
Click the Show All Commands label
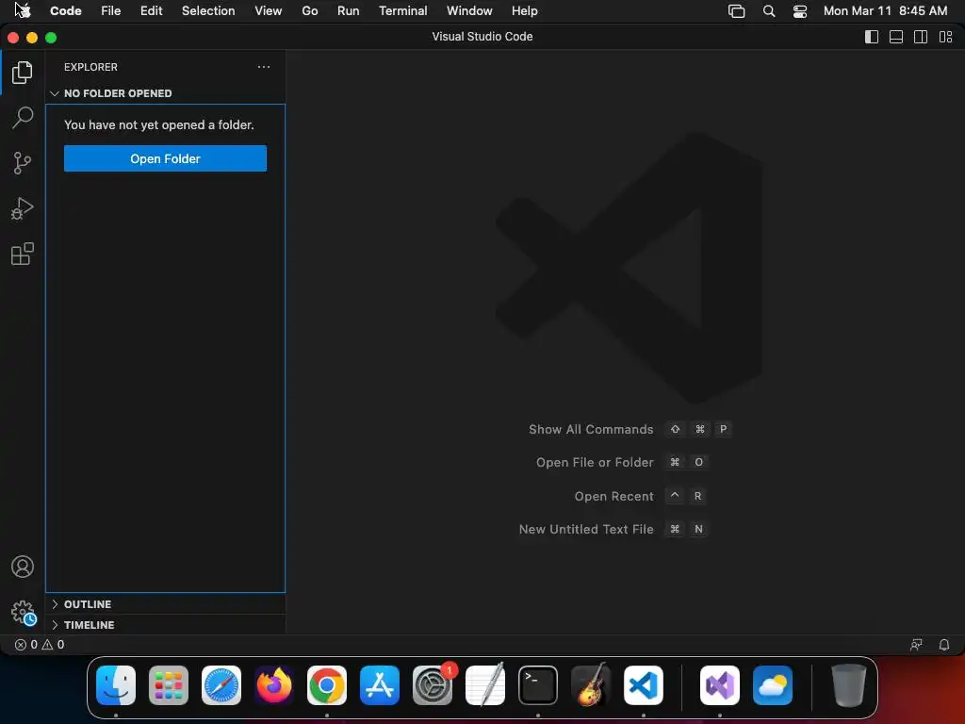[x=591, y=429]
